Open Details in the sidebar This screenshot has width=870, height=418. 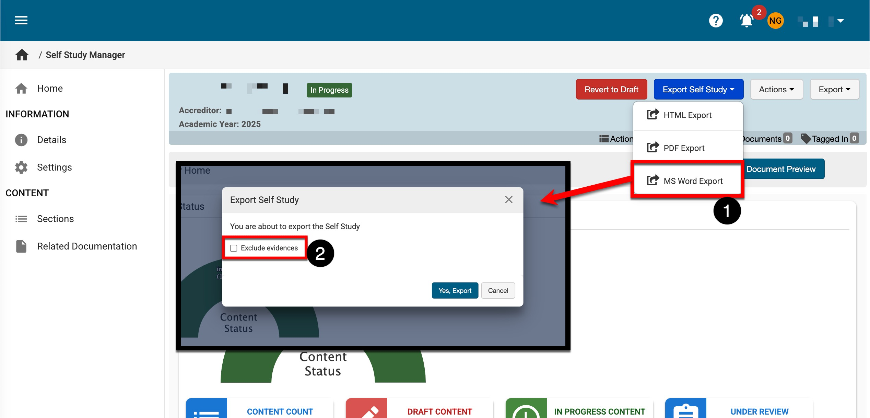coord(51,140)
